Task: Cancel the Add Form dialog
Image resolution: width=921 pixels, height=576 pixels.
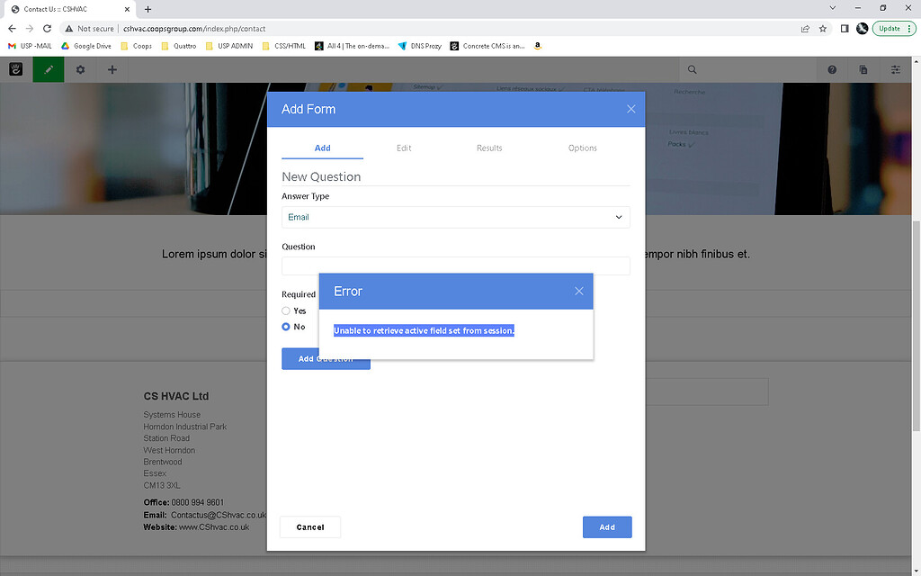Action: [x=309, y=526]
